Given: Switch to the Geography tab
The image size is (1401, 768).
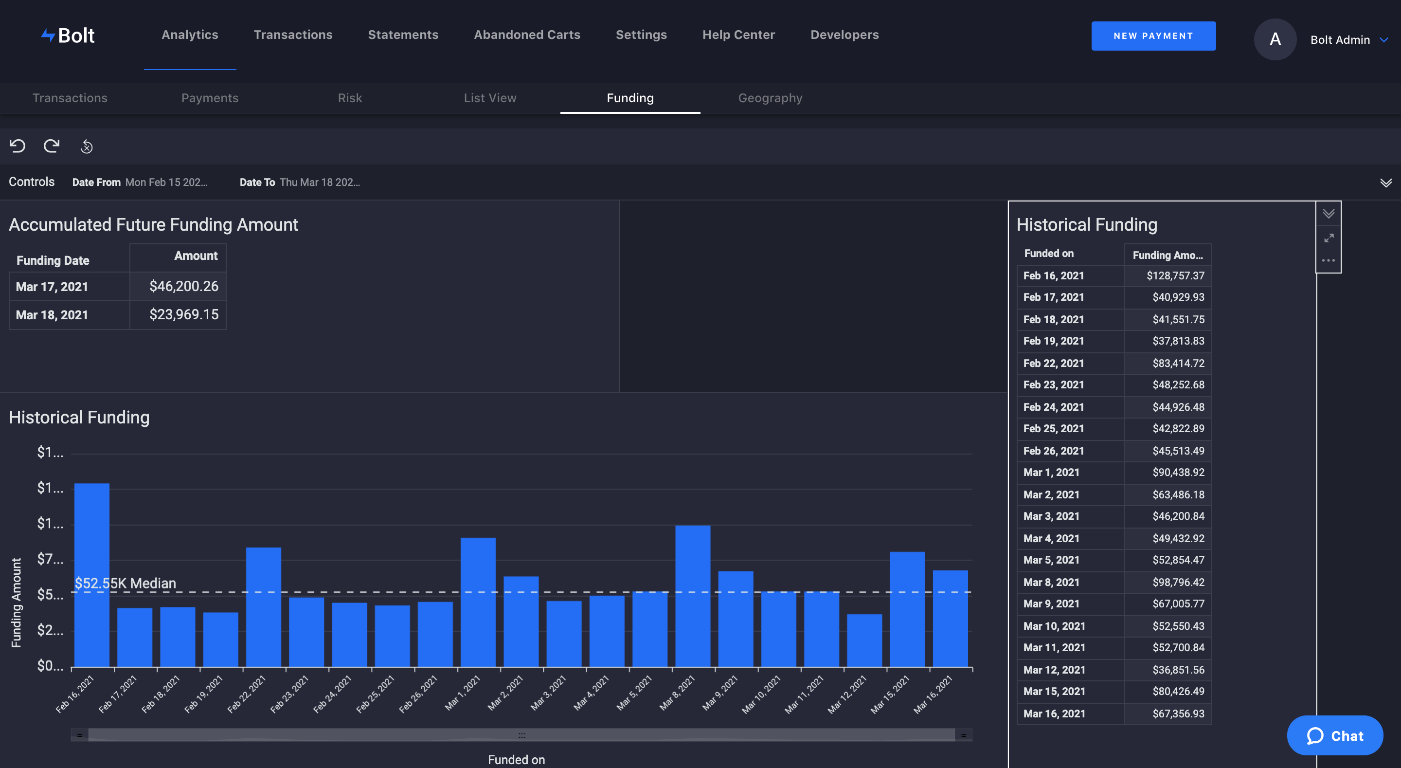Looking at the screenshot, I should click(x=770, y=98).
